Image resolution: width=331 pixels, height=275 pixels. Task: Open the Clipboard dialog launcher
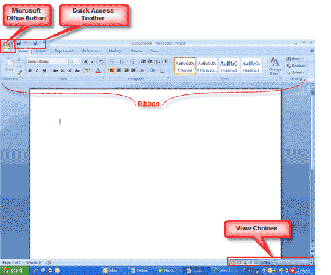coord(22,79)
